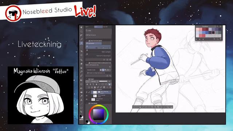Click the highlighted blue icon on the layer icon row
233x131 pixels.
pos(109,84)
